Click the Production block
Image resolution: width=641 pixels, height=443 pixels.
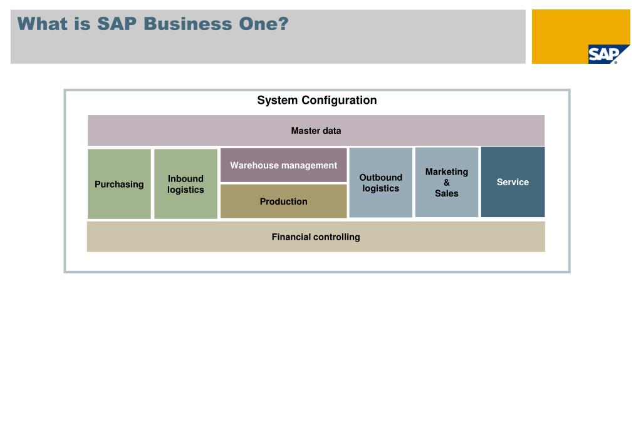point(284,201)
